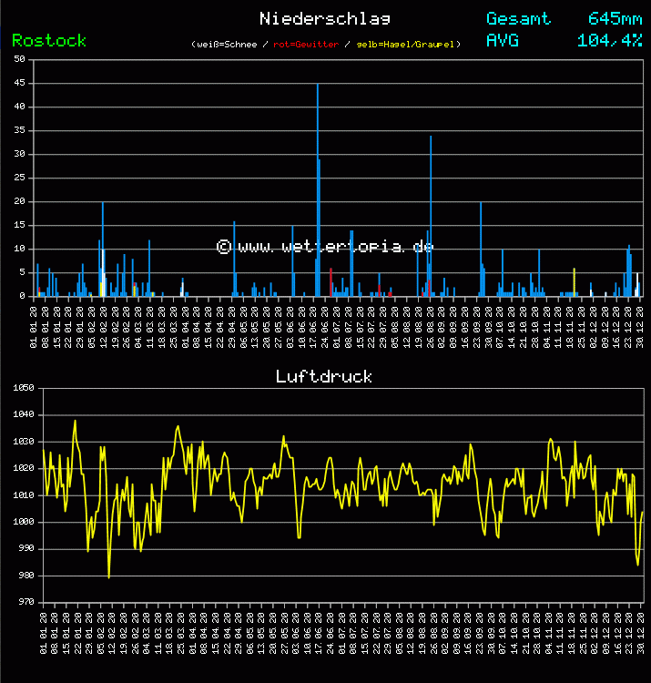
Task: Click the yellow gelb=Hagel/Graupel legend entry
Action: tap(407, 44)
